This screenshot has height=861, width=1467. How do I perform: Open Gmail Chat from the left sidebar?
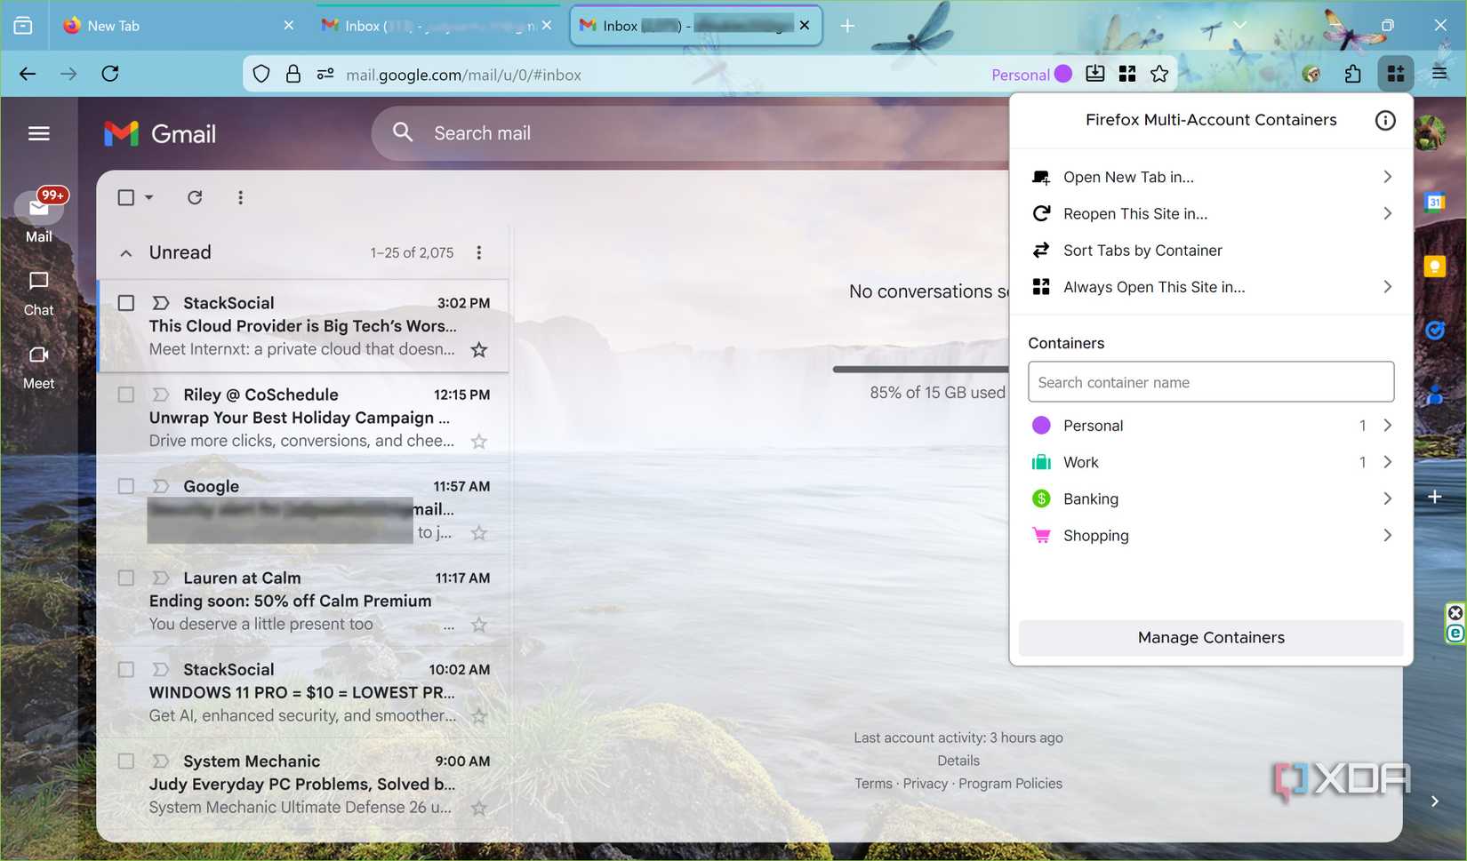(x=37, y=293)
